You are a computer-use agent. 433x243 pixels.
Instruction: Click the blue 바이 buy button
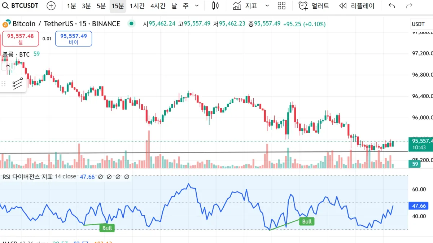74,39
